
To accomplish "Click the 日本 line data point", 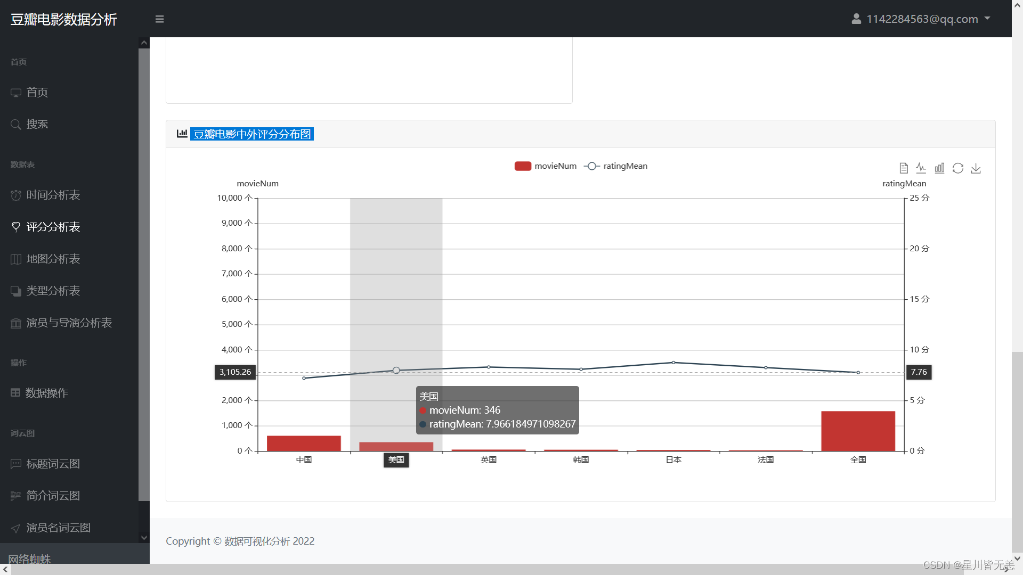I will click(673, 363).
